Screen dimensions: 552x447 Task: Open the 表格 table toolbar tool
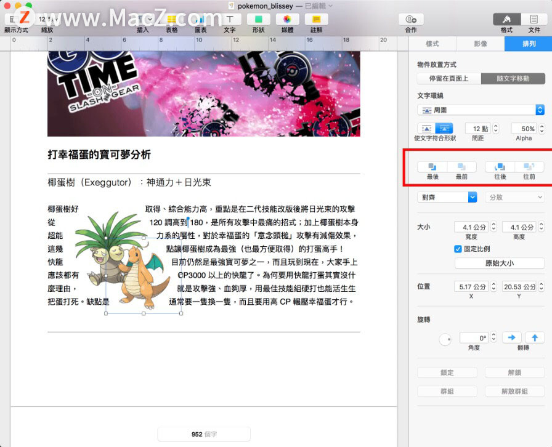click(x=172, y=20)
